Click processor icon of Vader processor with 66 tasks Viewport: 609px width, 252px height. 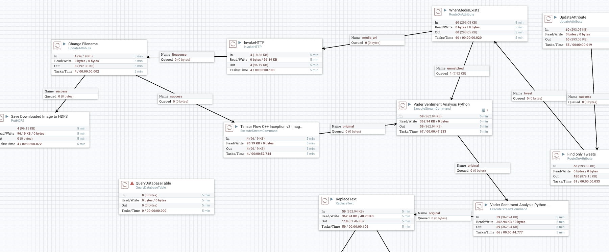(x=479, y=206)
